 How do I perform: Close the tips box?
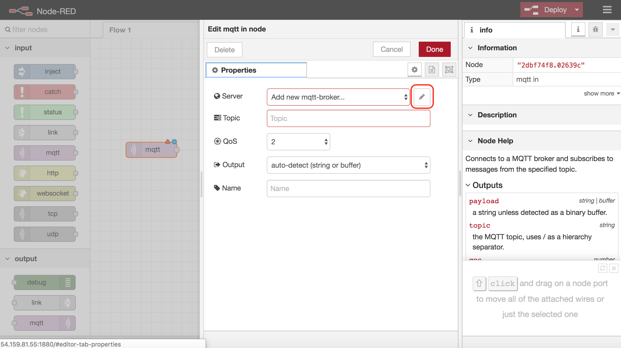pos(614,268)
